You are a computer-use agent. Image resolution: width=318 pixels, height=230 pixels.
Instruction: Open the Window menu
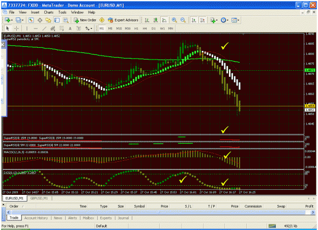tap(77, 12)
